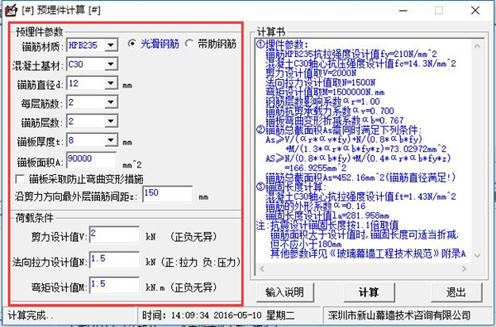Click scroll right arrow in 计算书

click(x=464, y=269)
